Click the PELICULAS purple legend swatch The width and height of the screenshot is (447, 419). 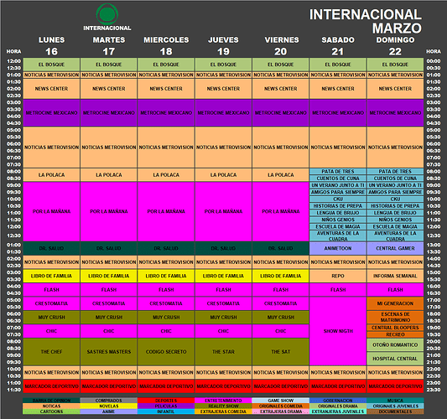(166, 406)
